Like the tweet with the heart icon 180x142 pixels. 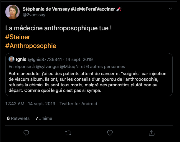click(110, 133)
